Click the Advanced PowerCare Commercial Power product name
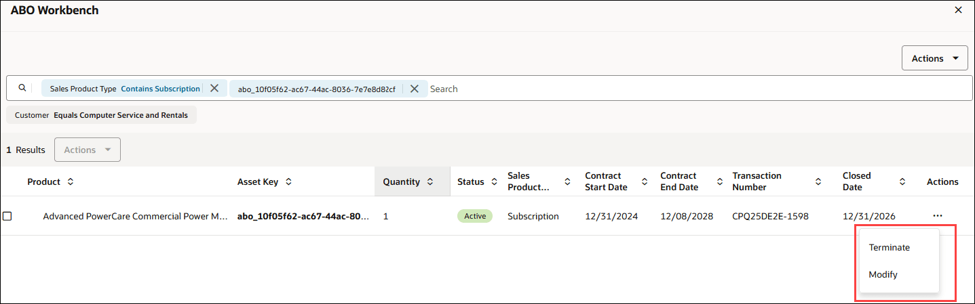This screenshot has height=304, width=975. coord(135,216)
